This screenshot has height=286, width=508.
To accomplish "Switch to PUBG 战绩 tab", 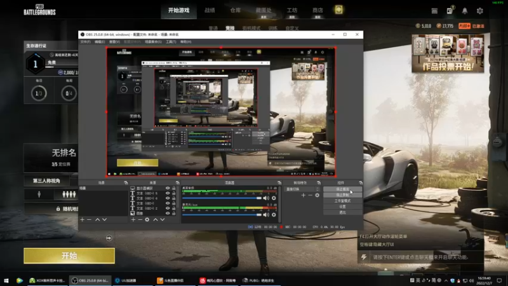I will click(x=210, y=10).
